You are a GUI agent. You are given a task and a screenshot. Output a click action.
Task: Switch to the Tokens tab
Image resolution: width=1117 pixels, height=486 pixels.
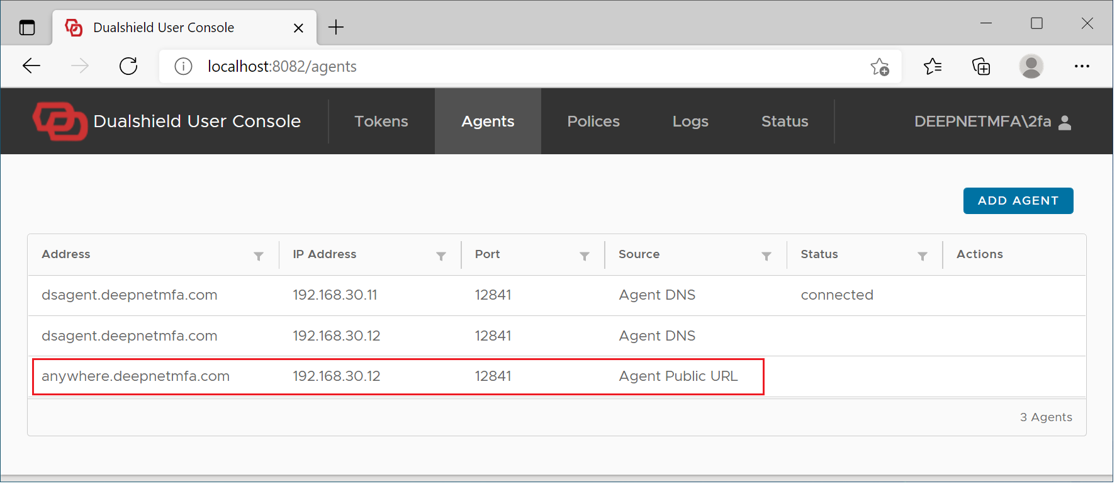(x=381, y=121)
